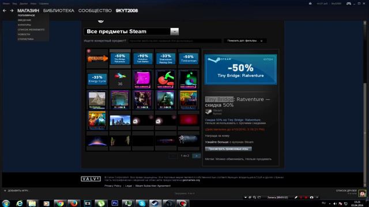The width and height of the screenshot is (369, 207).
Task: Select the -33% Shakedown Racing One coupon
Action: tap(165, 59)
